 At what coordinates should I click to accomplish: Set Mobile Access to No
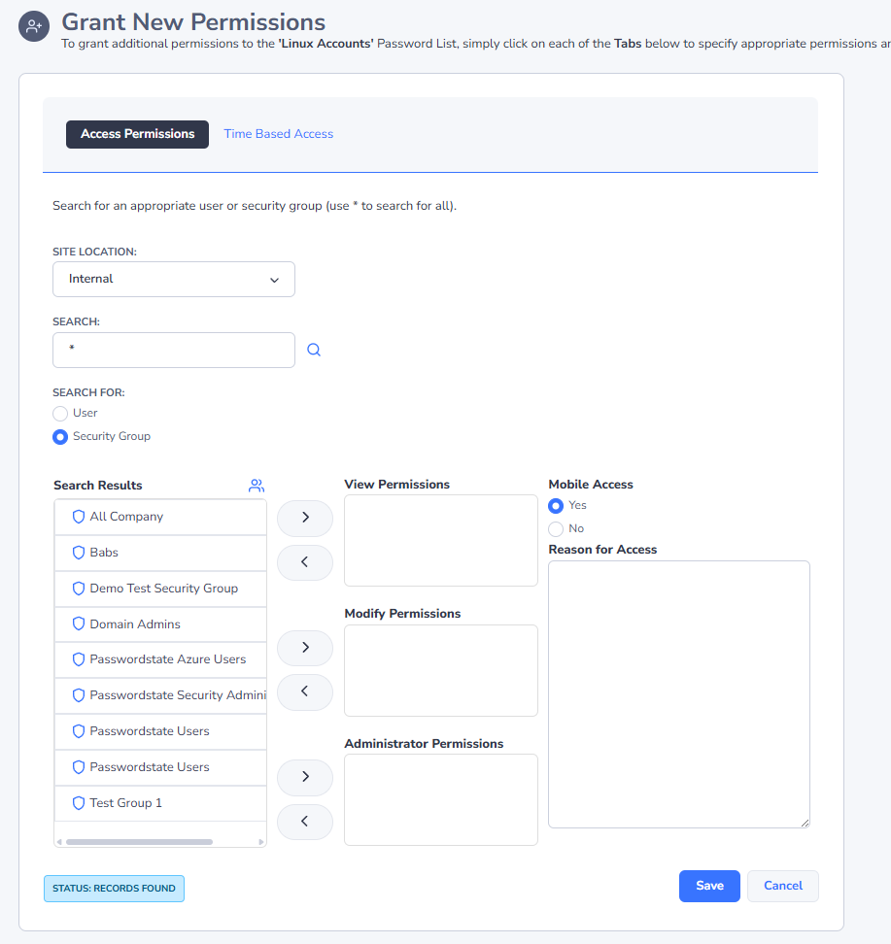[555, 528]
